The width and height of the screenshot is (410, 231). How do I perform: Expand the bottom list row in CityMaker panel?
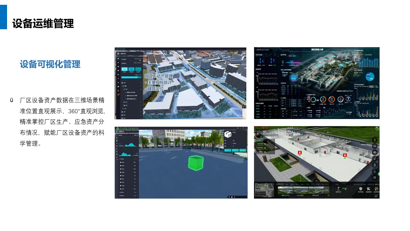pyautogui.click(x=128, y=195)
